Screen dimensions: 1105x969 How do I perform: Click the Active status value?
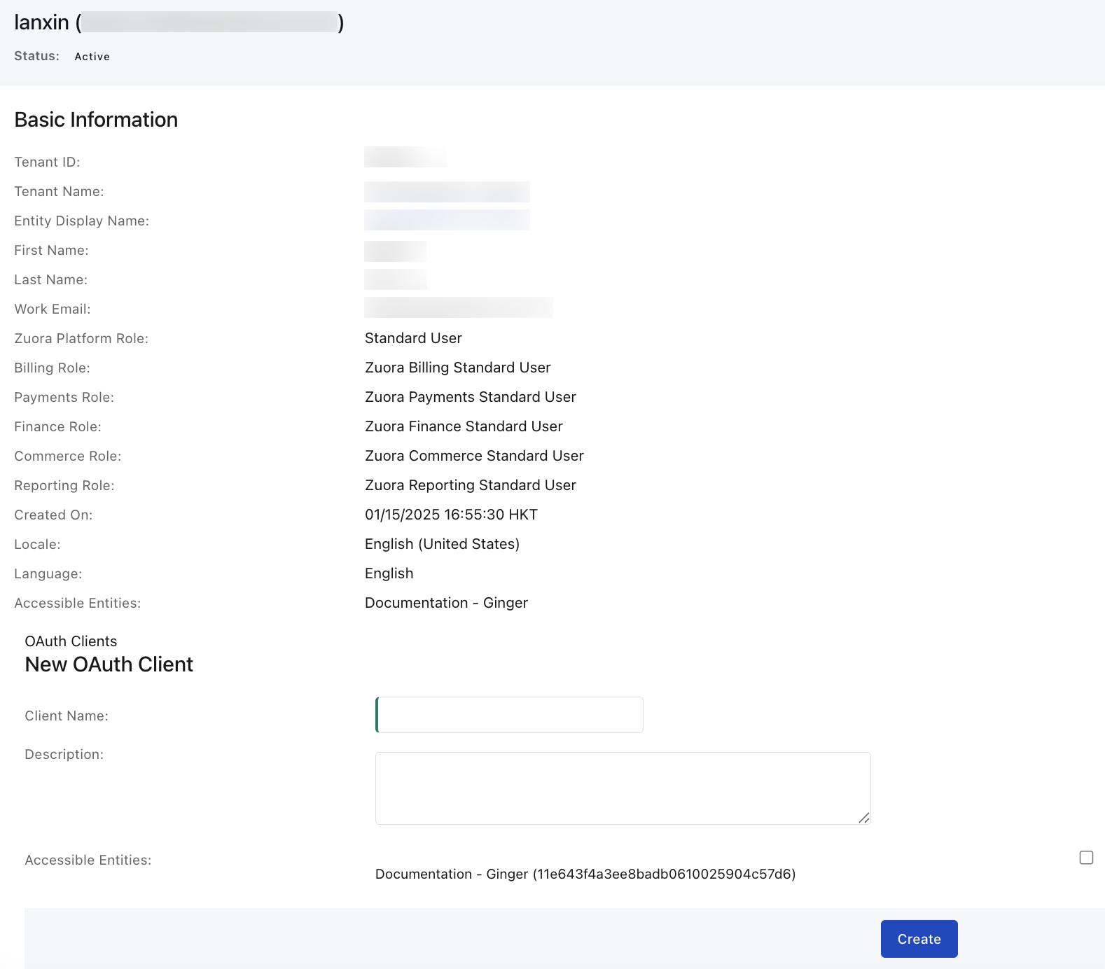(92, 57)
